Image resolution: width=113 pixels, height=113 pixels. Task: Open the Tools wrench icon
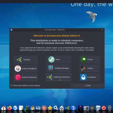point(51,59)
